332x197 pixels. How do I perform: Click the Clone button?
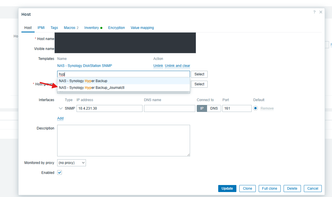tap(247, 188)
